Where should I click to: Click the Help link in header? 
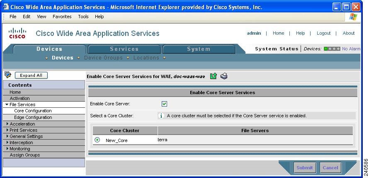click(x=300, y=33)
